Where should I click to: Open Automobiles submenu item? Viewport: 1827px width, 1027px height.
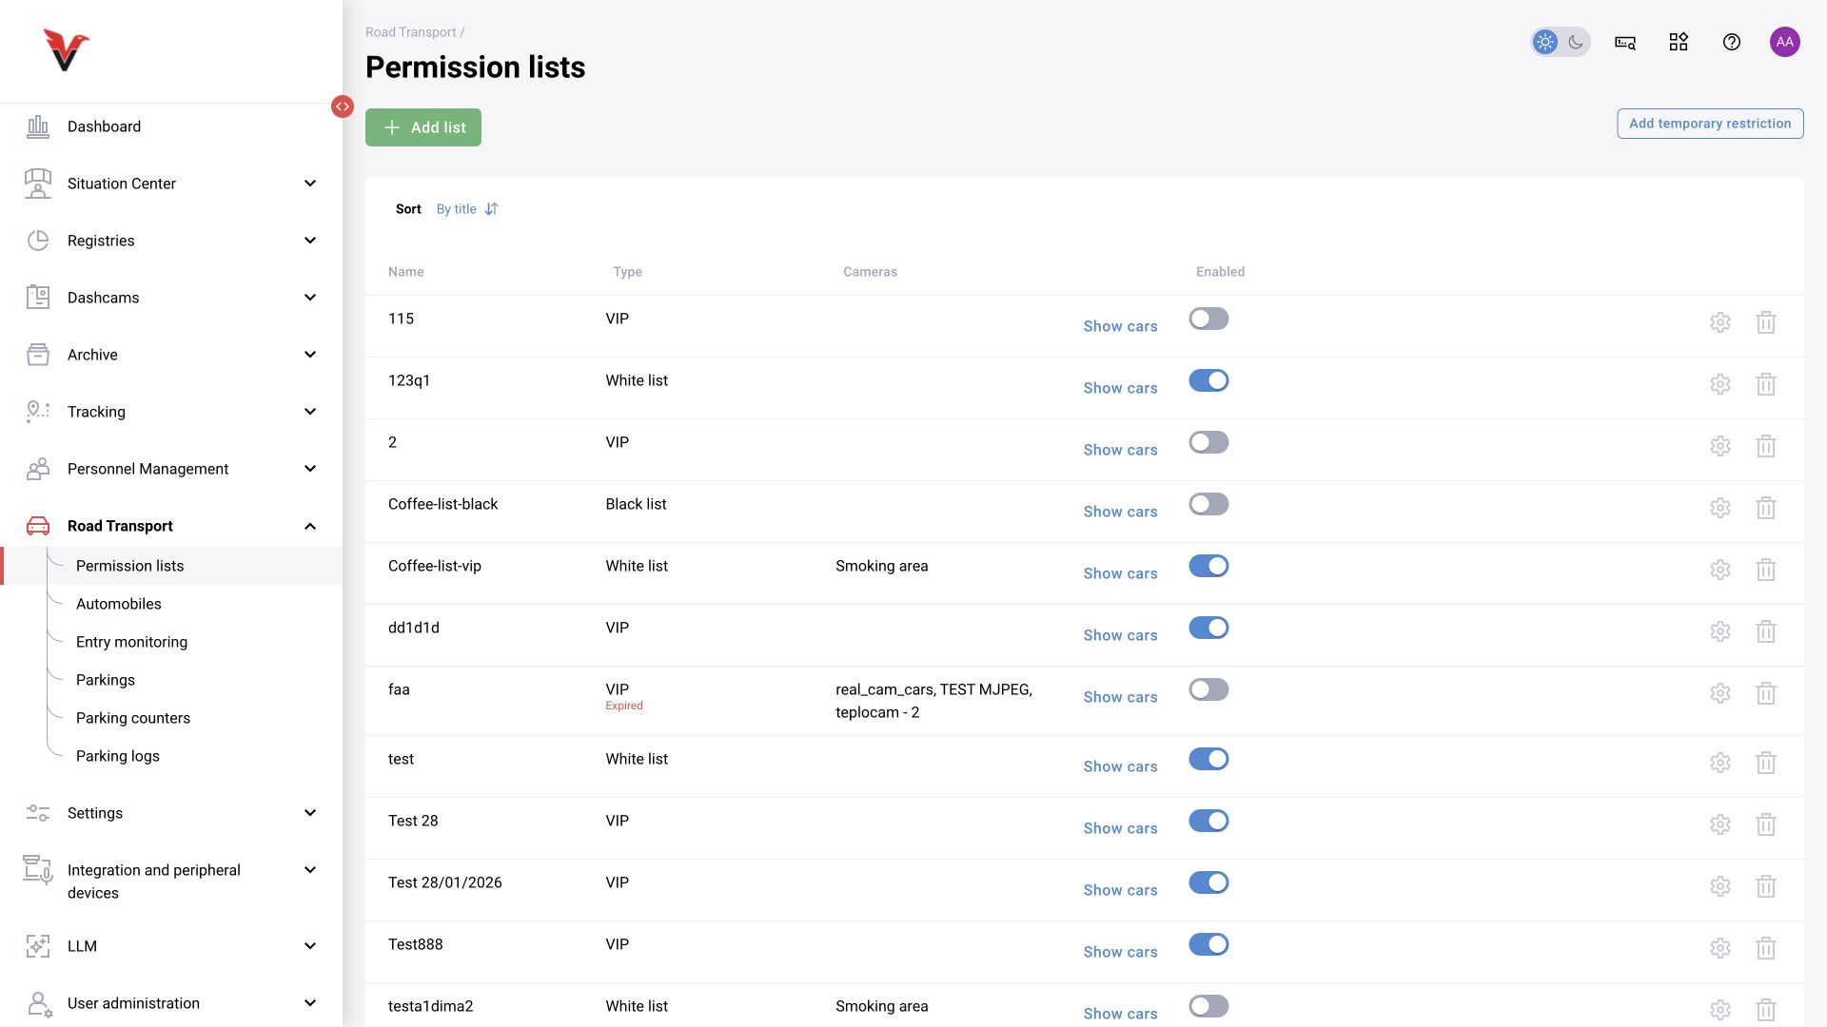pos(119,604)
